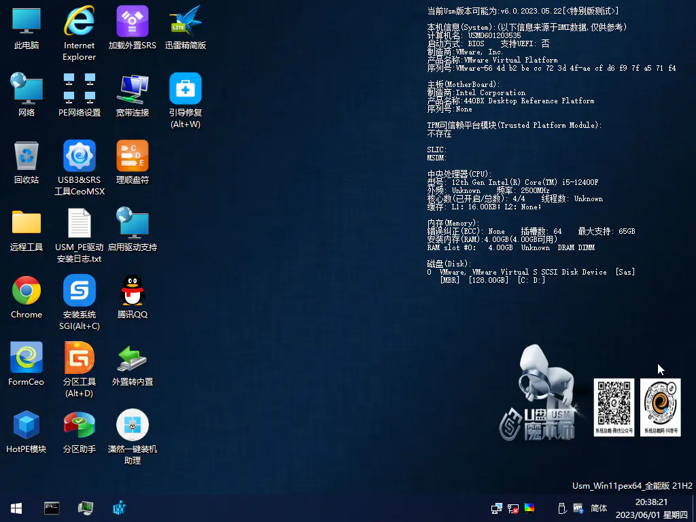The width and height of the screenshot is (696, 522).
Task: Launch the 安装系统 SGI installer
Action: 80,291
